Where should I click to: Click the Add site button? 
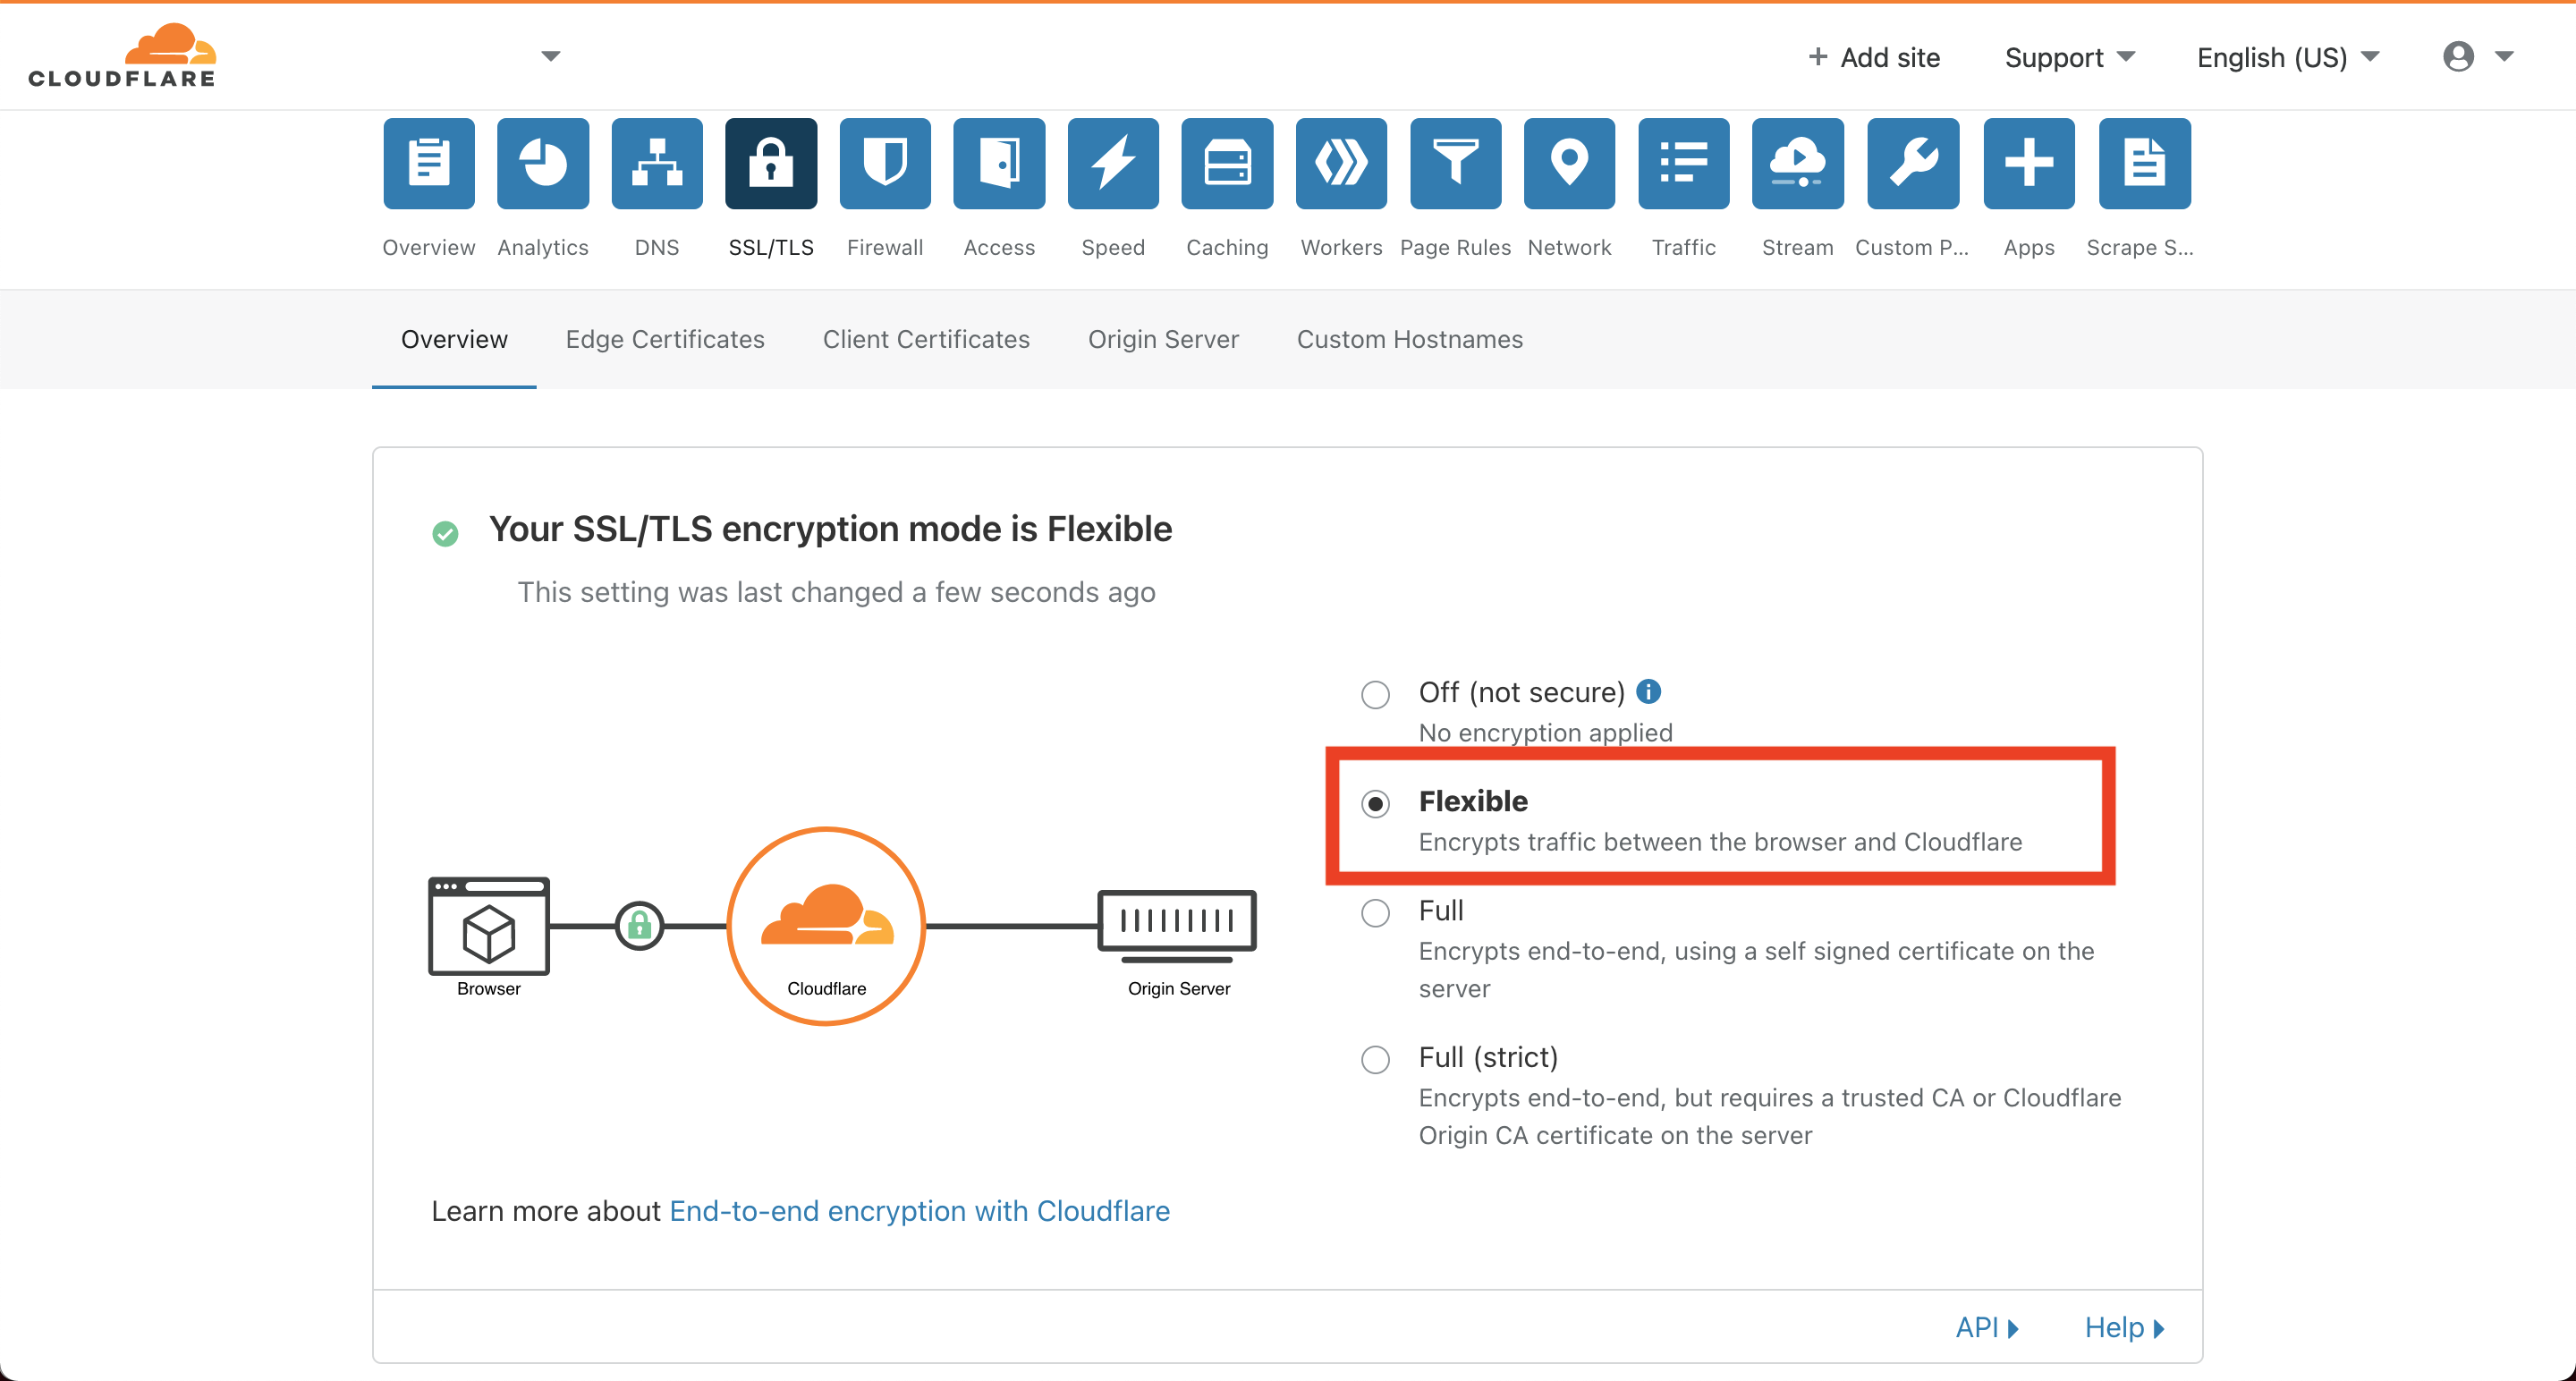tap(1874, 57)
